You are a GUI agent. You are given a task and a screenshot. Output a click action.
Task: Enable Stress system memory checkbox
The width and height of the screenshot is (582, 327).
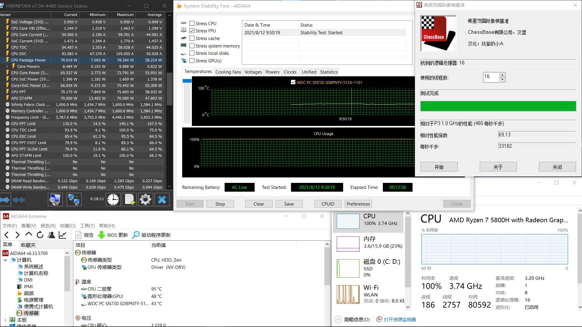tap(192, 46)
